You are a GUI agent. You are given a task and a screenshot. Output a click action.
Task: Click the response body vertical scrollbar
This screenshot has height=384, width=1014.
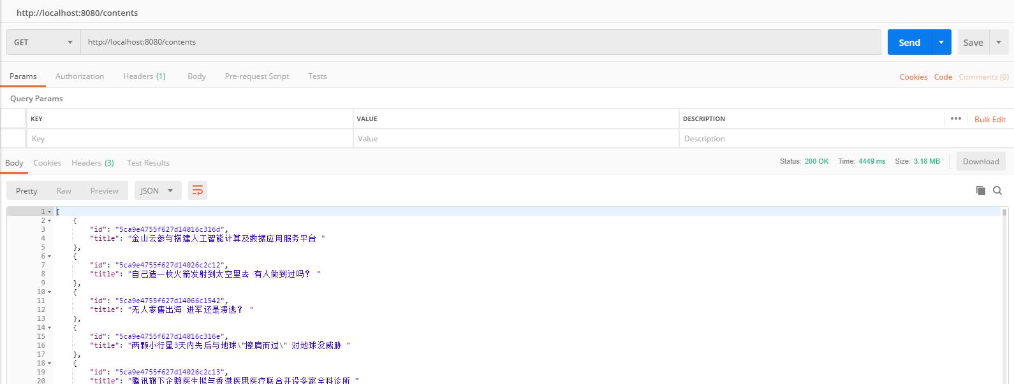(1004, 287)
